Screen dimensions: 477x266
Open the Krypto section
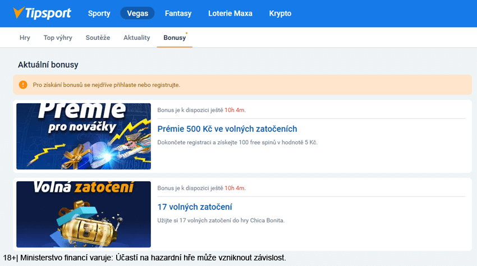[280, 13]
